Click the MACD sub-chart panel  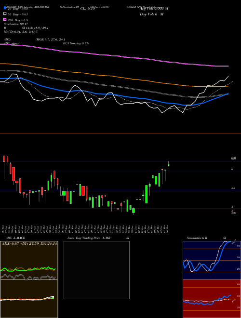coord(29,299)
